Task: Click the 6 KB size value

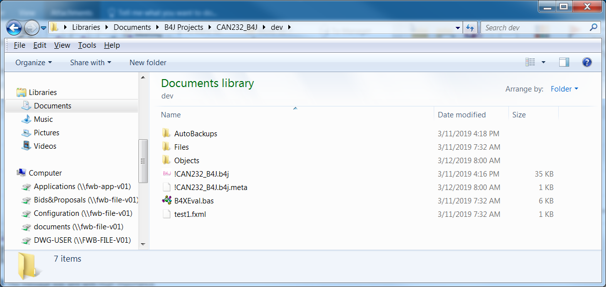Action: (x=546, y=201)
